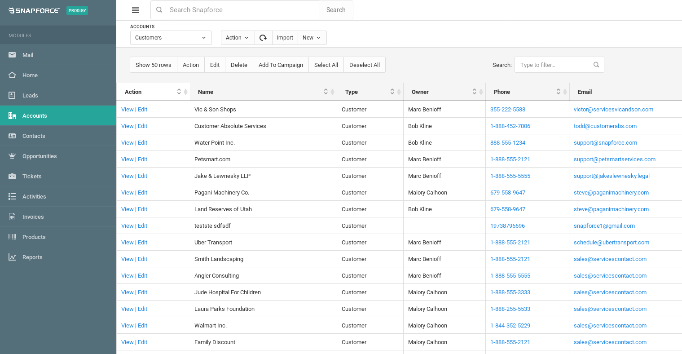View the Water Point Inc. account

128,142
